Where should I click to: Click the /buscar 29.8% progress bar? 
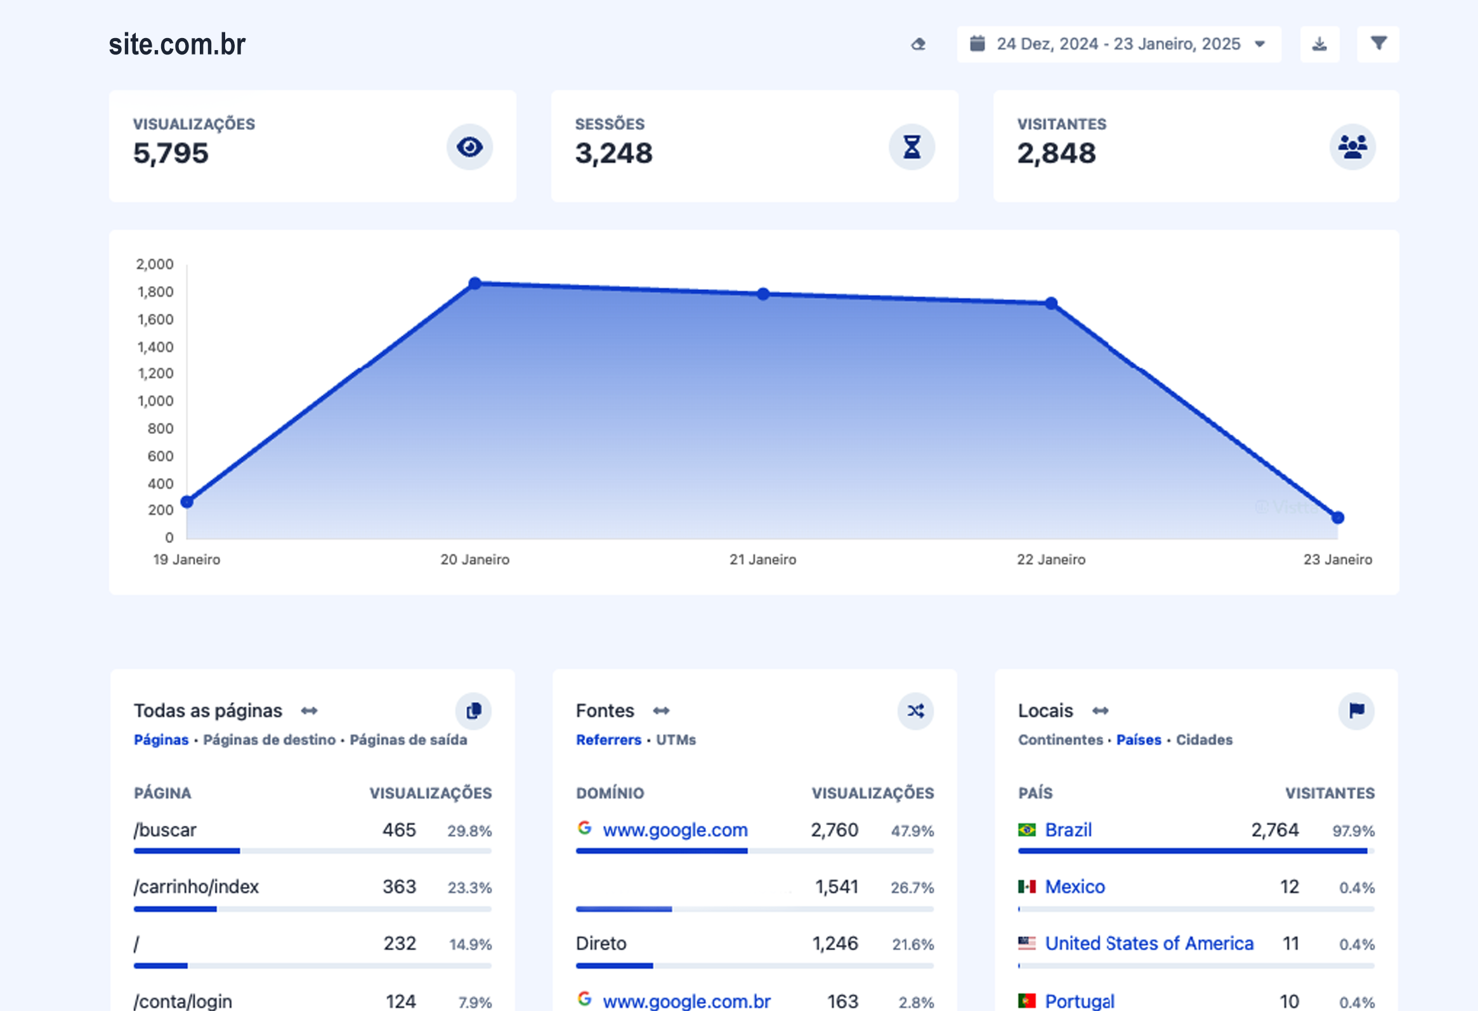click(x=312, y=851)
